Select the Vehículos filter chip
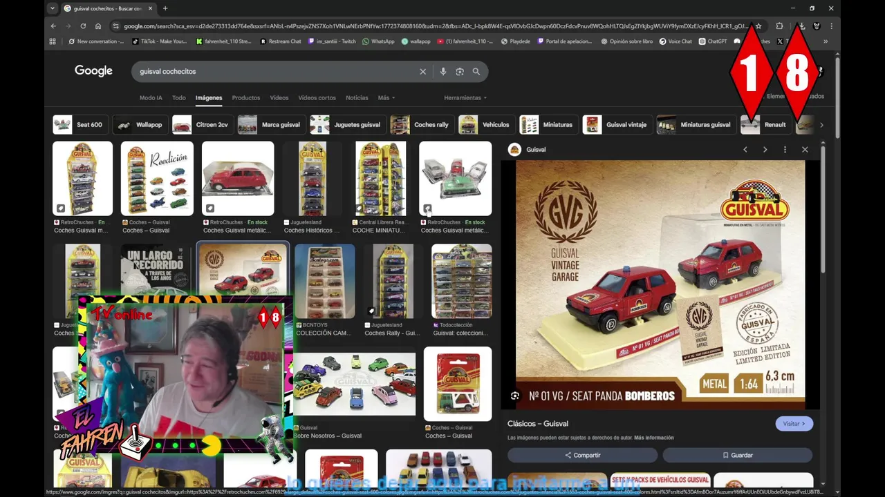The height and width of the screenshot is (497, 885). (486, 125)
